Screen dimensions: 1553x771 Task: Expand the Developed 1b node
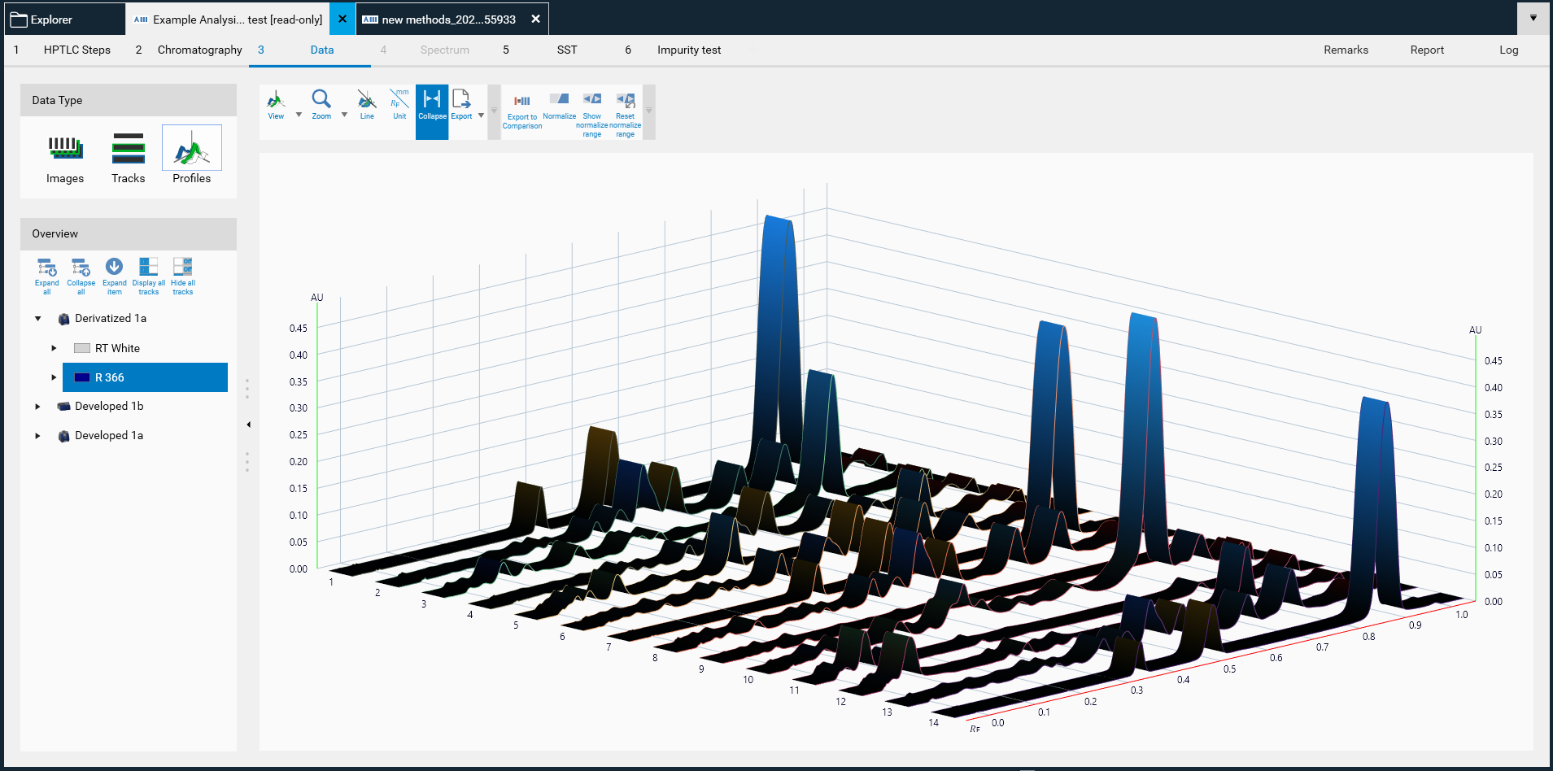coord(38,407)
